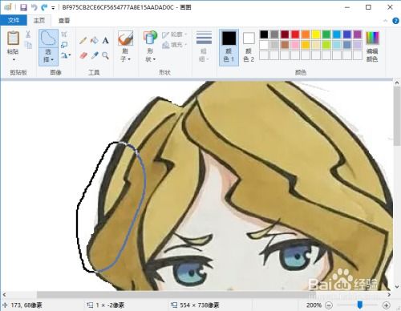Open the File (文件) menu

(x=14, y=20)
